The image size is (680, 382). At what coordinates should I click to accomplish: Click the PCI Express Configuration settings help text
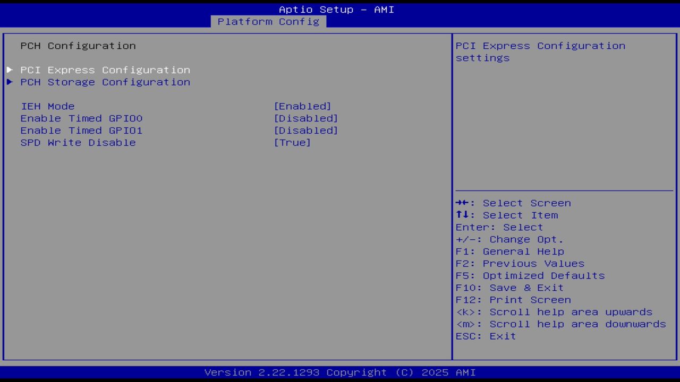coord(540,51)
